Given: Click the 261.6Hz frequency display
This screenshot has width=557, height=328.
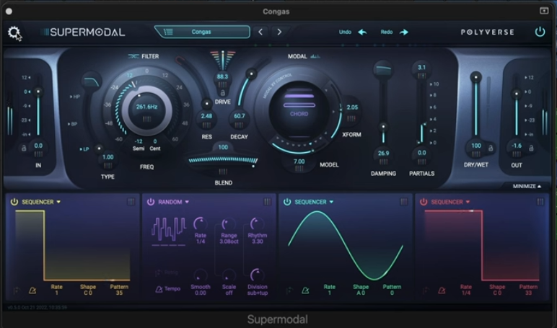Looking at the screenshot, I should pos(146,107).
